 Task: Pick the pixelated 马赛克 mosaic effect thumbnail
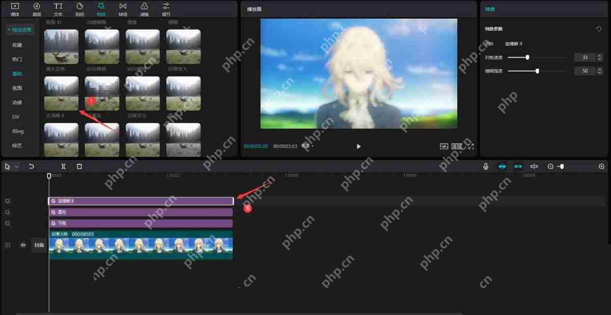102,93
